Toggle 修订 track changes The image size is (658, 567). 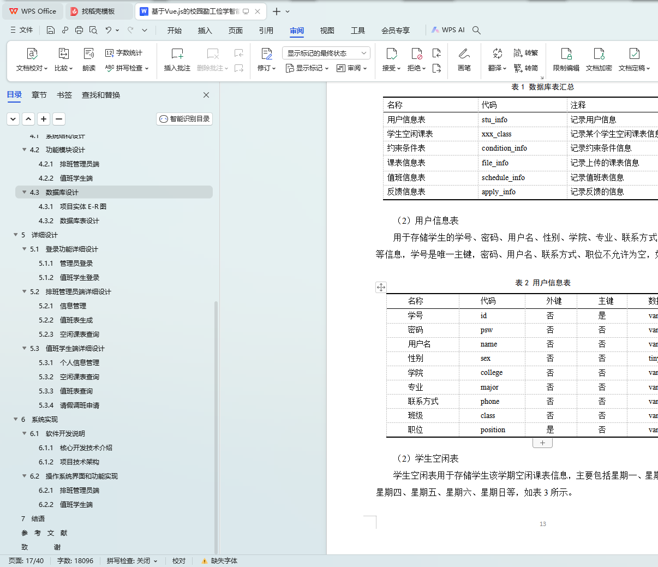267,59
